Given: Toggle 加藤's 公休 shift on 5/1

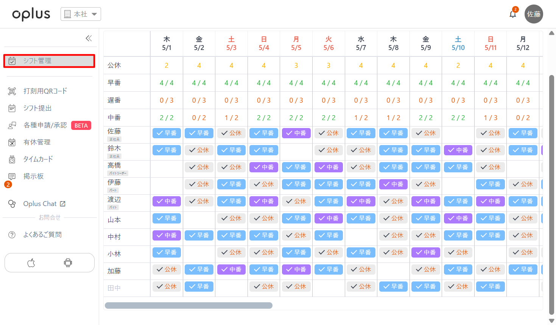Looking at the screenshot, I should click(167, 269).
